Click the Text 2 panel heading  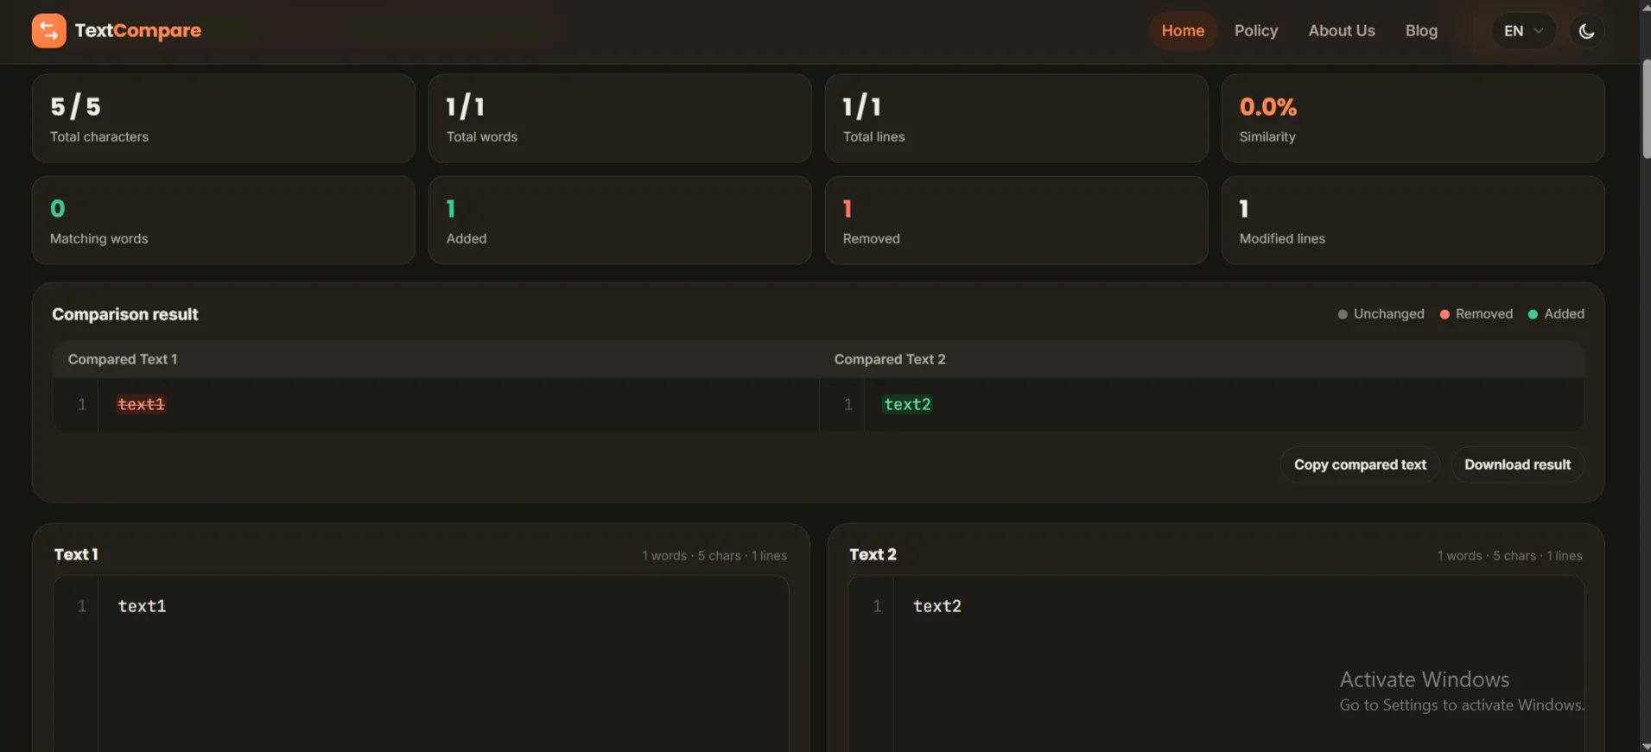pyautogui.click(x=873, y=554)
